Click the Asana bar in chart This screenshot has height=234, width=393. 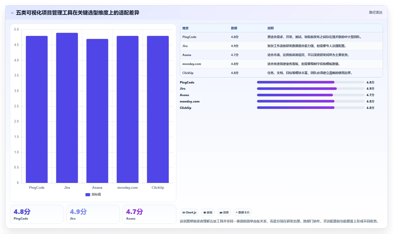(x=97, y=111)
